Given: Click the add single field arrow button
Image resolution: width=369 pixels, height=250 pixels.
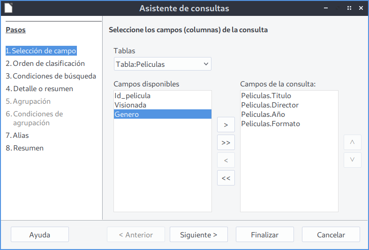Looking at the screenshot, I should pyautogui.click(x=226, y=125).
